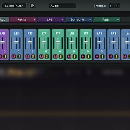Mute the LRS channel
Image resolution: width=130 pixels, height=130 pixels.
[97, 56]
